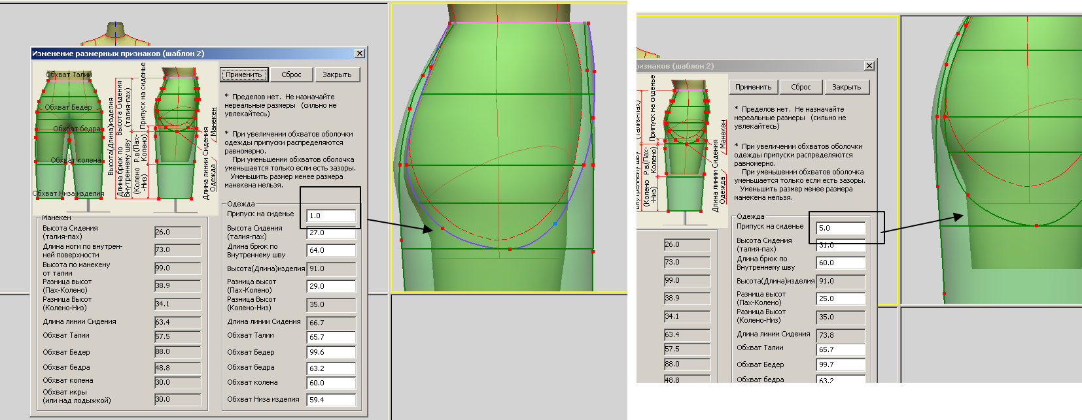
Task: Click the Припуск на сиденье field showing 1.0
Action: point(331,216)
